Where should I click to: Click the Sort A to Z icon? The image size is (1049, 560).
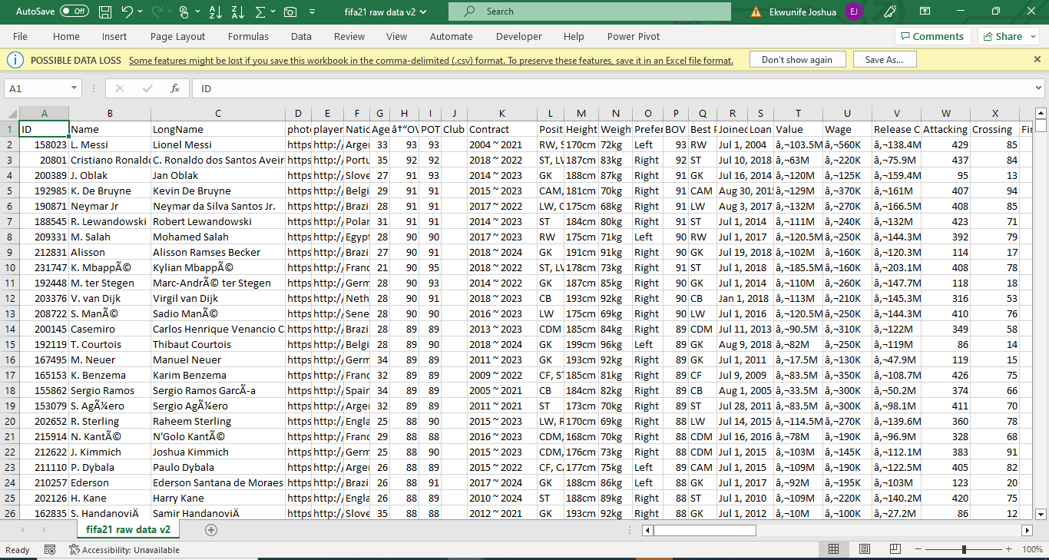coord(216,12)
